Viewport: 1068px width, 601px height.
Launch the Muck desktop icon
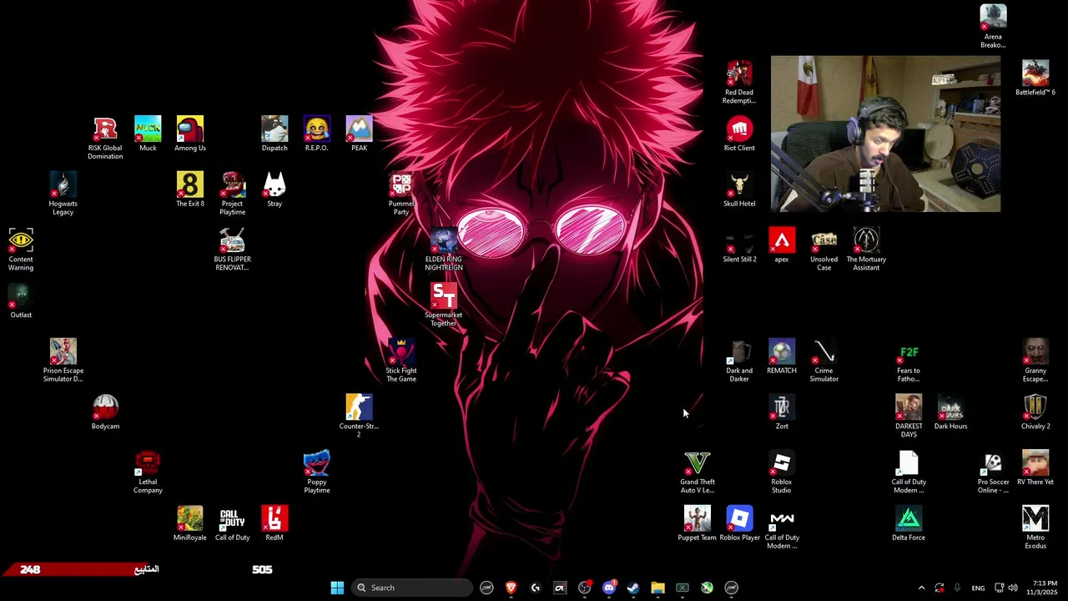point(148,134)
